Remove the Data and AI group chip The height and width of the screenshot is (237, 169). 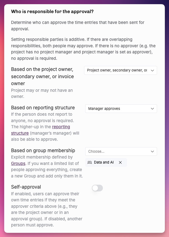click(120, 162)
